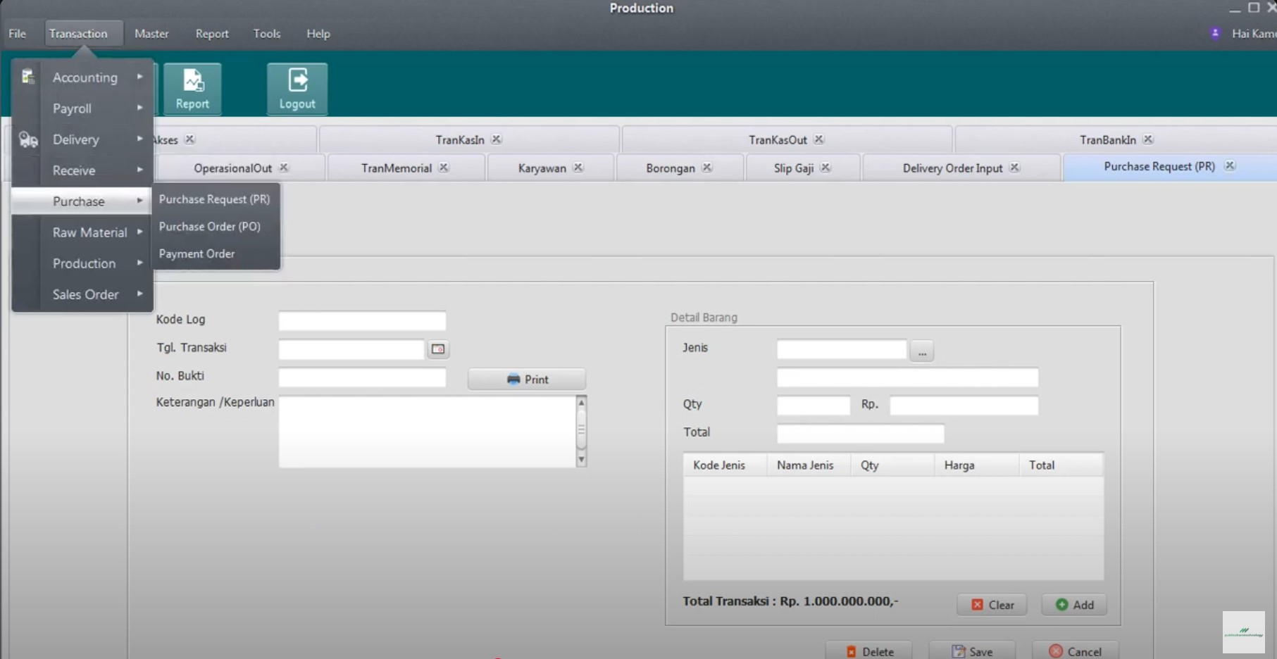This screenshot has width=1277, height=659.
Task: Focus the Tgl. Transaksi date field
Action: tap(351, 349)
